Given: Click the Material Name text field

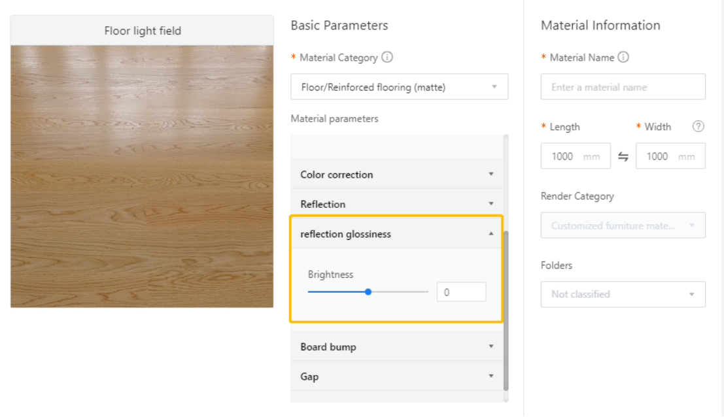Looking at the screenshot, I should point(623,87).
